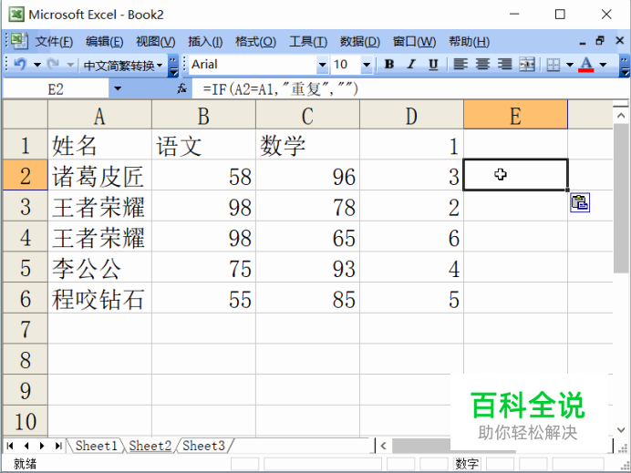Viewport: 631px width, 473px height.
Task: Go to first sheet tab arrow
Action: coord(10,446)
